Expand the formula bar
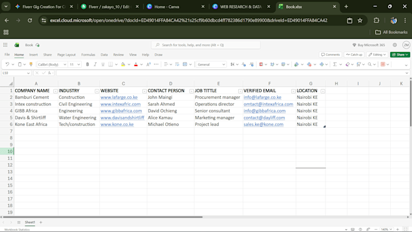412x232 pixels. (x=407, y=73)
